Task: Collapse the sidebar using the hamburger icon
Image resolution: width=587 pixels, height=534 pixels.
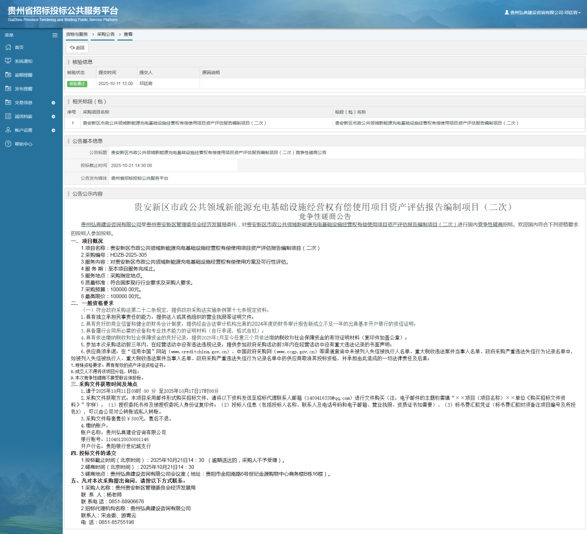Action: pyautogui.click(x=55, y=35)
